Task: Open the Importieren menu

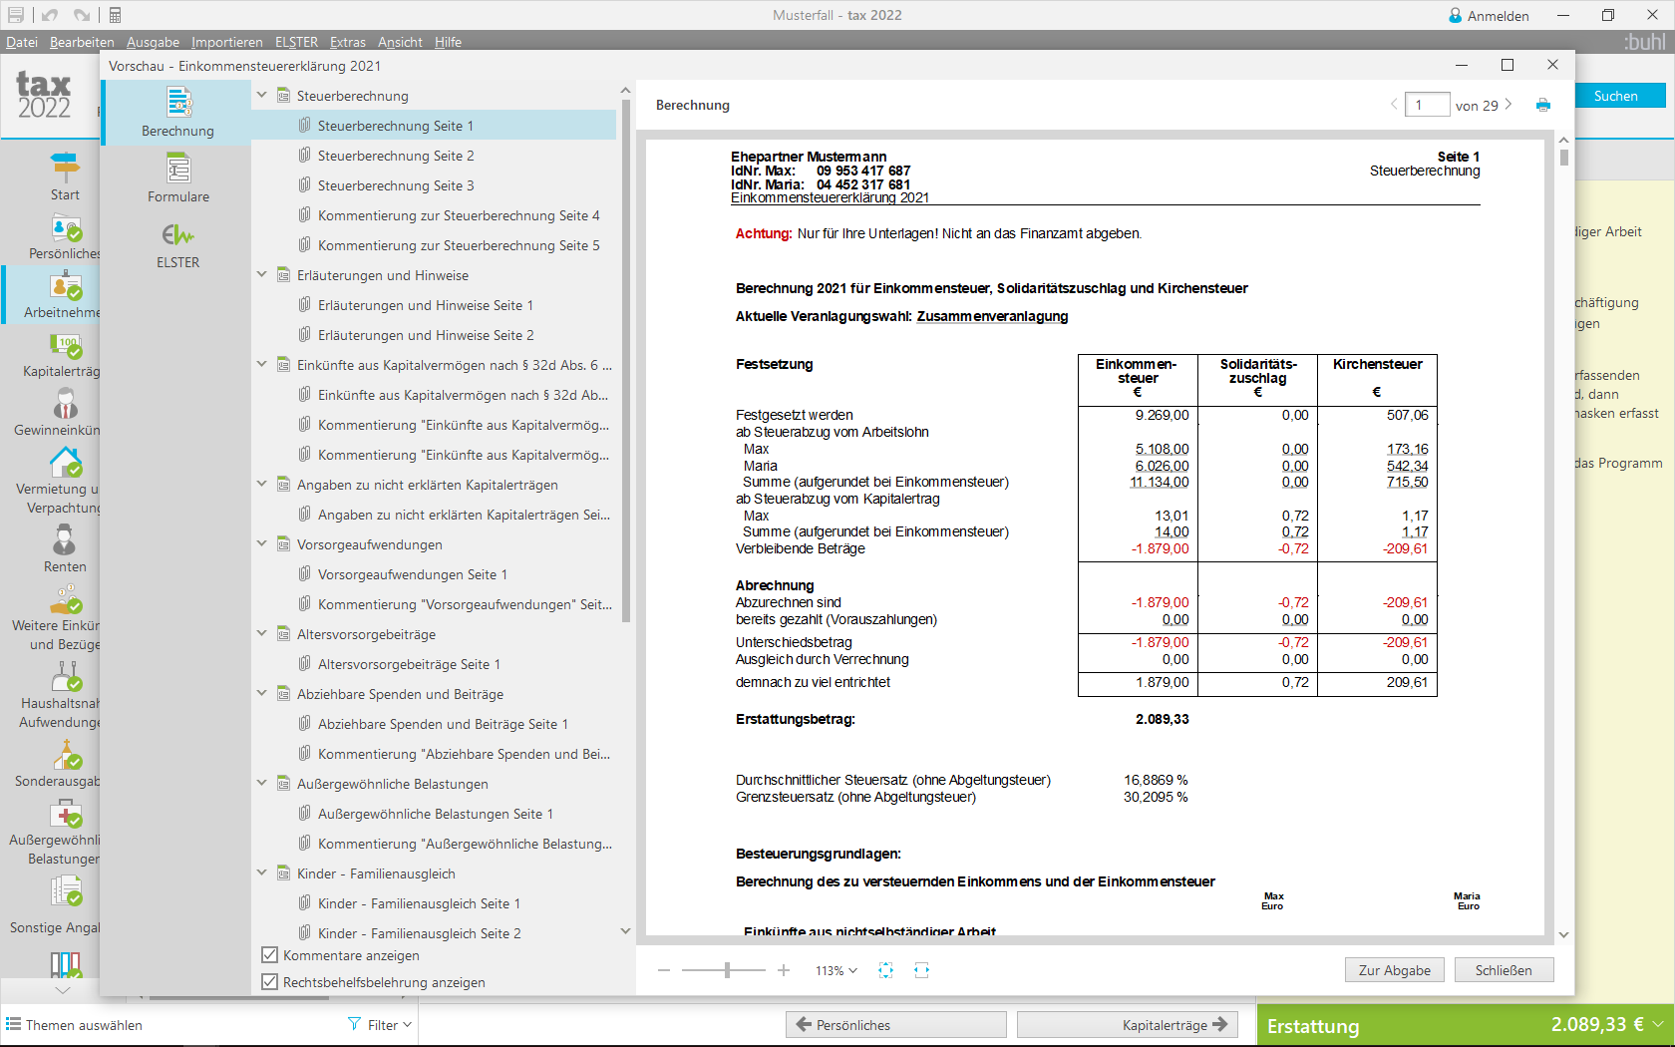Action: point(227,42)
